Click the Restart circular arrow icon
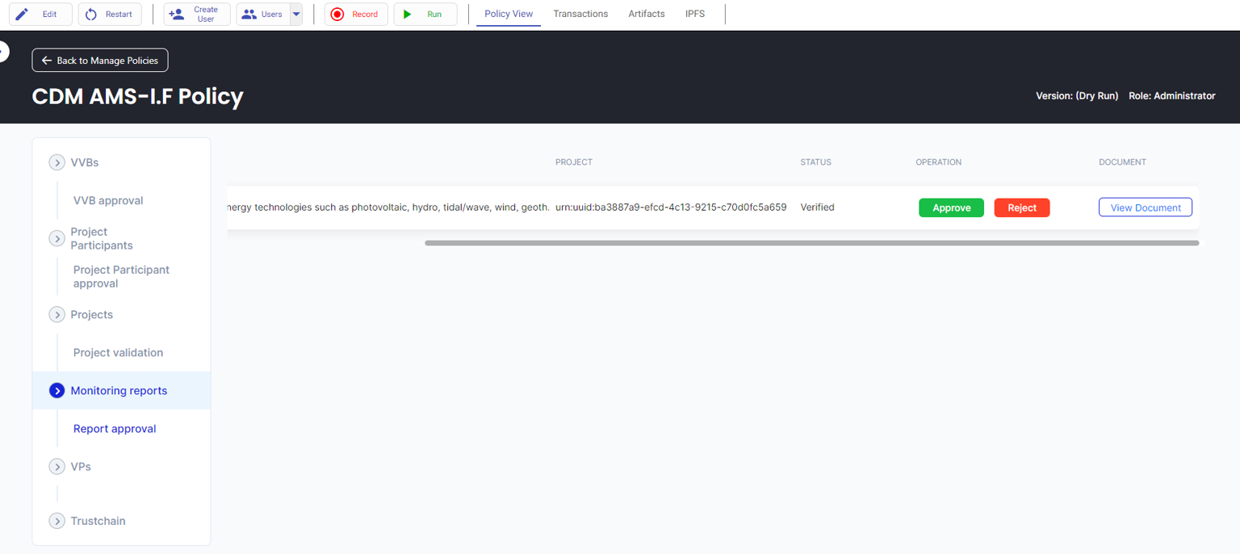 tap(91, 15)
